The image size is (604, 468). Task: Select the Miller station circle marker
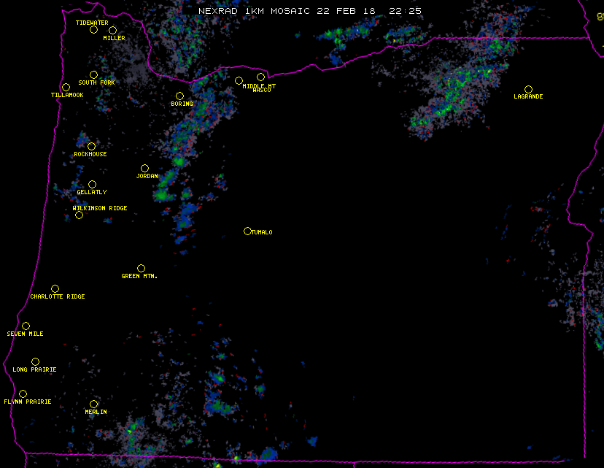(x=112, y=30)
